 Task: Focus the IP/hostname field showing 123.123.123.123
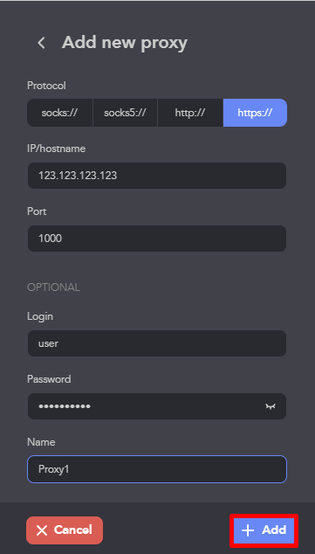157,176
